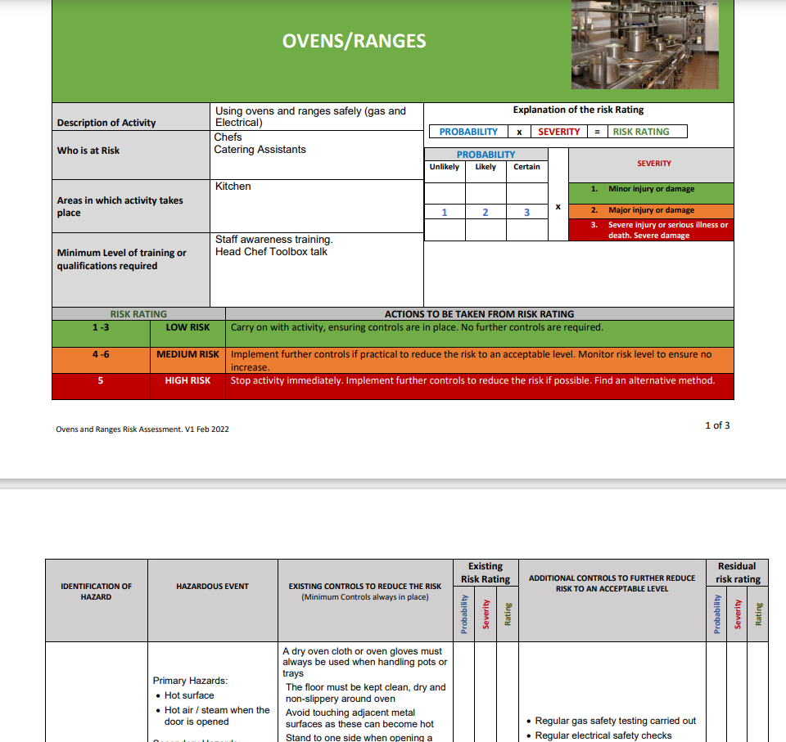Select the Unlikely column heading
The width and height of the screenshot is (786, 742).
445,166
